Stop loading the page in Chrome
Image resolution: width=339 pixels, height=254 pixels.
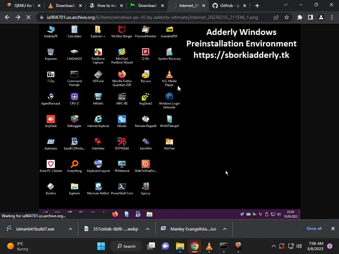point(28,17)
